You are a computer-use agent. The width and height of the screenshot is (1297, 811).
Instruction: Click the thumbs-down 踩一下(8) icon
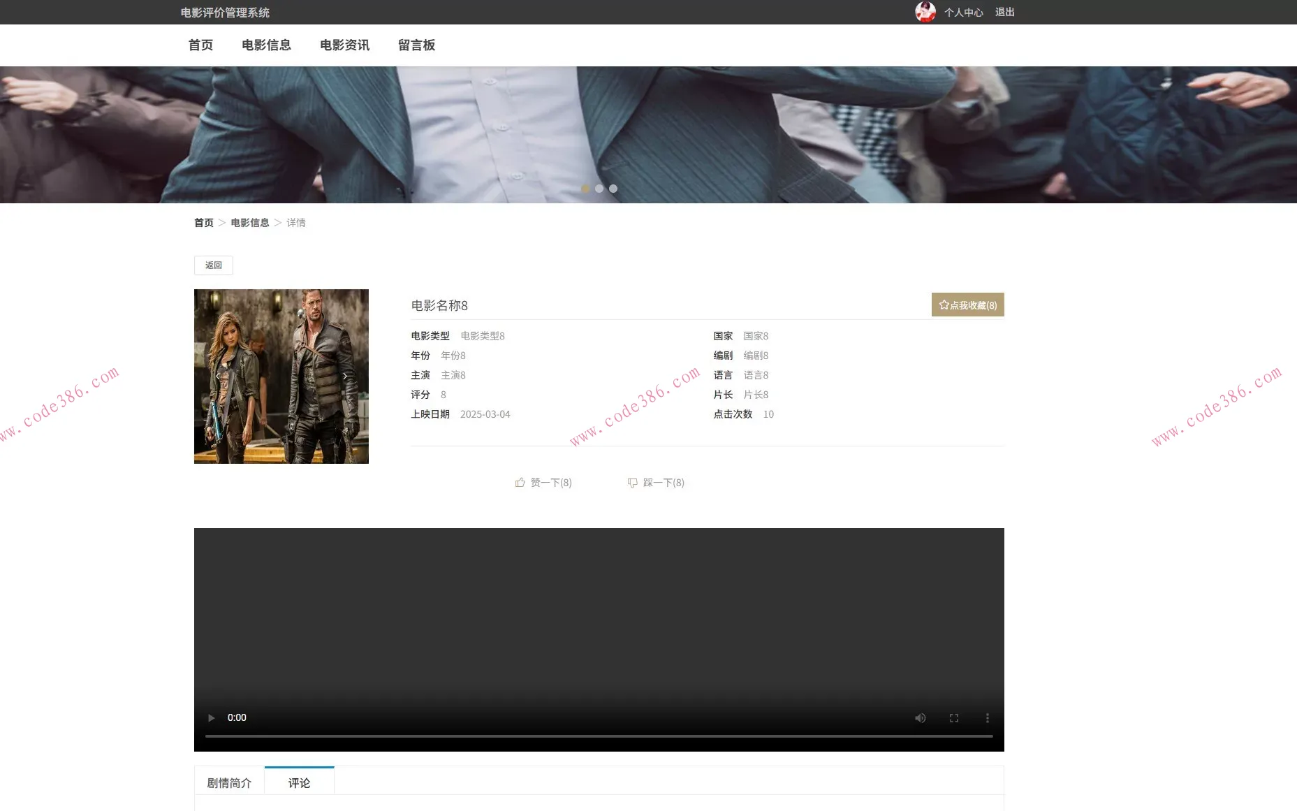[x=633, y=483]
